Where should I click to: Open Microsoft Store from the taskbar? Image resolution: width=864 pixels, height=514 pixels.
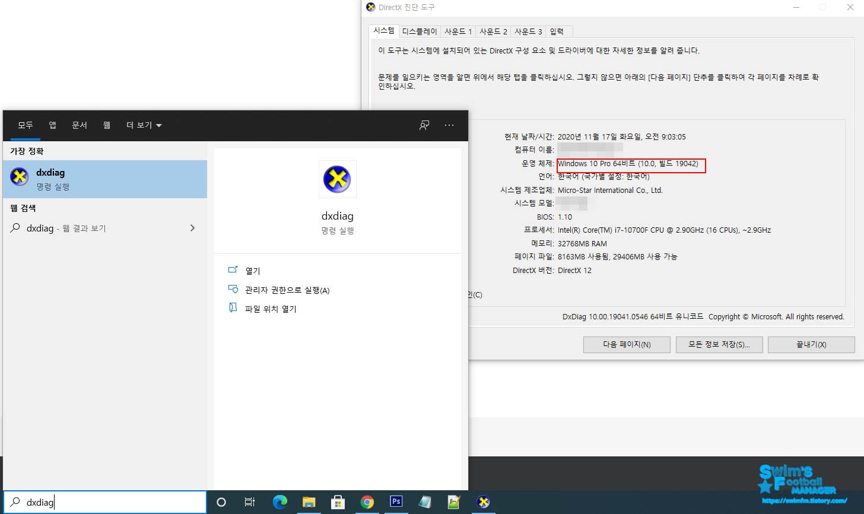coord(338,502)
